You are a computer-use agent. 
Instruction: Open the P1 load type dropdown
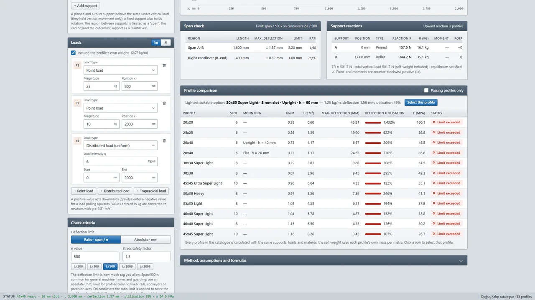pyautogui.click(x=120, y=70)
